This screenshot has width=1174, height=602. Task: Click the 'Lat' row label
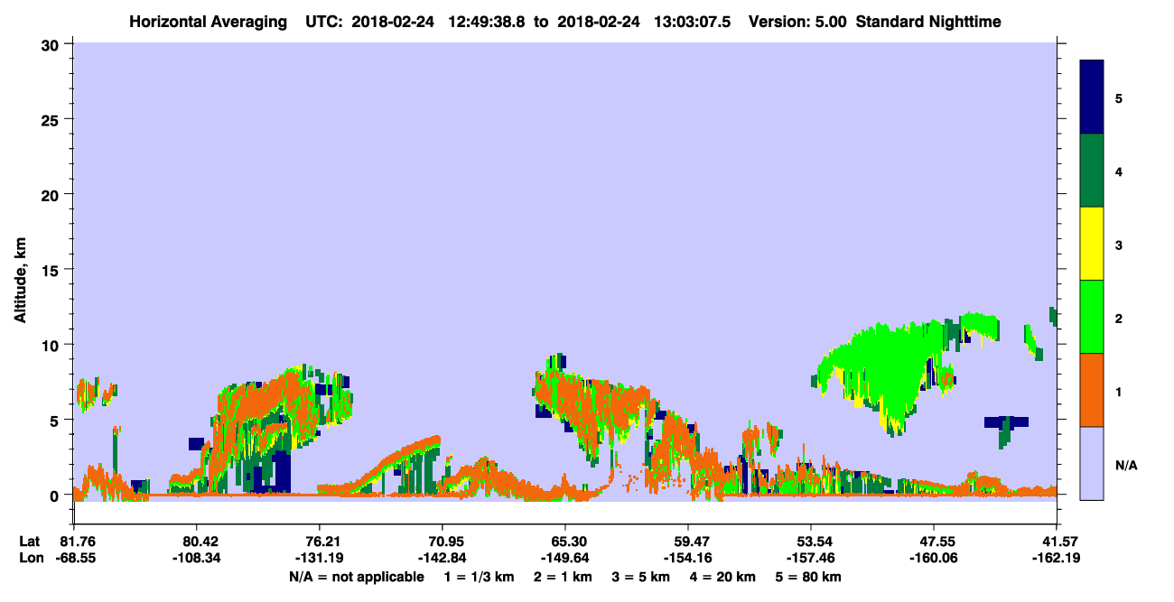30,542
